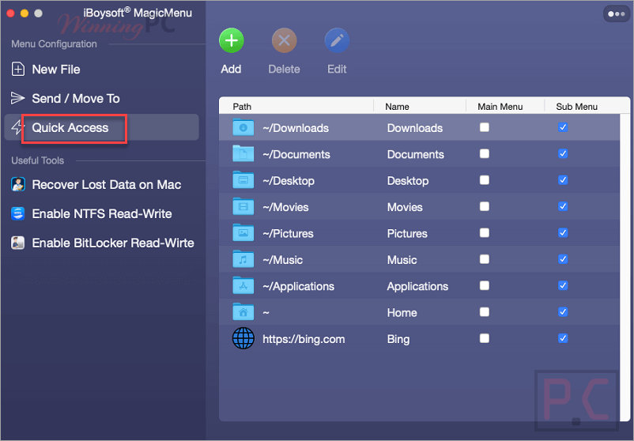Click the Downloads folder icon

(x=243, y=127)
